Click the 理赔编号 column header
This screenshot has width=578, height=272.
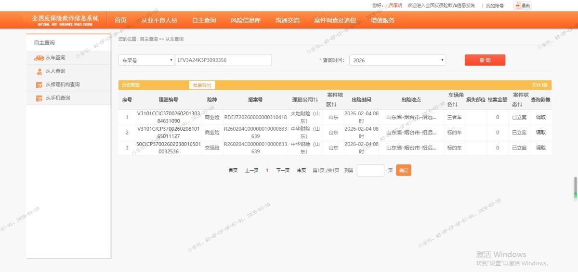click(x=168, y=100)
